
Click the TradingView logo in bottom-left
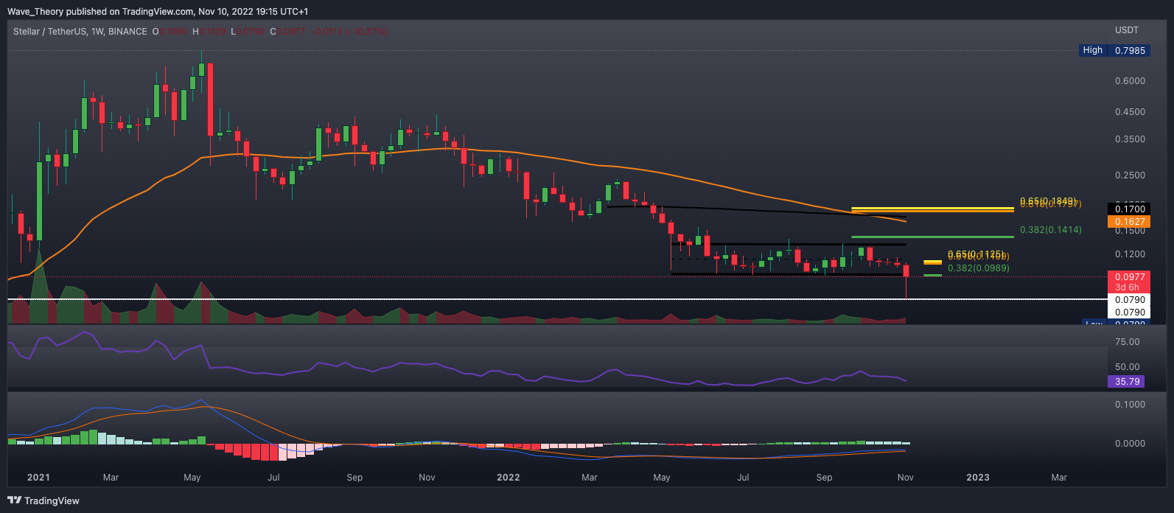pos(44,500)
